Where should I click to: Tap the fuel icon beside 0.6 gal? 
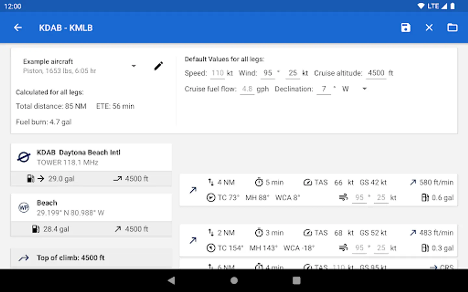click(425, 198)
